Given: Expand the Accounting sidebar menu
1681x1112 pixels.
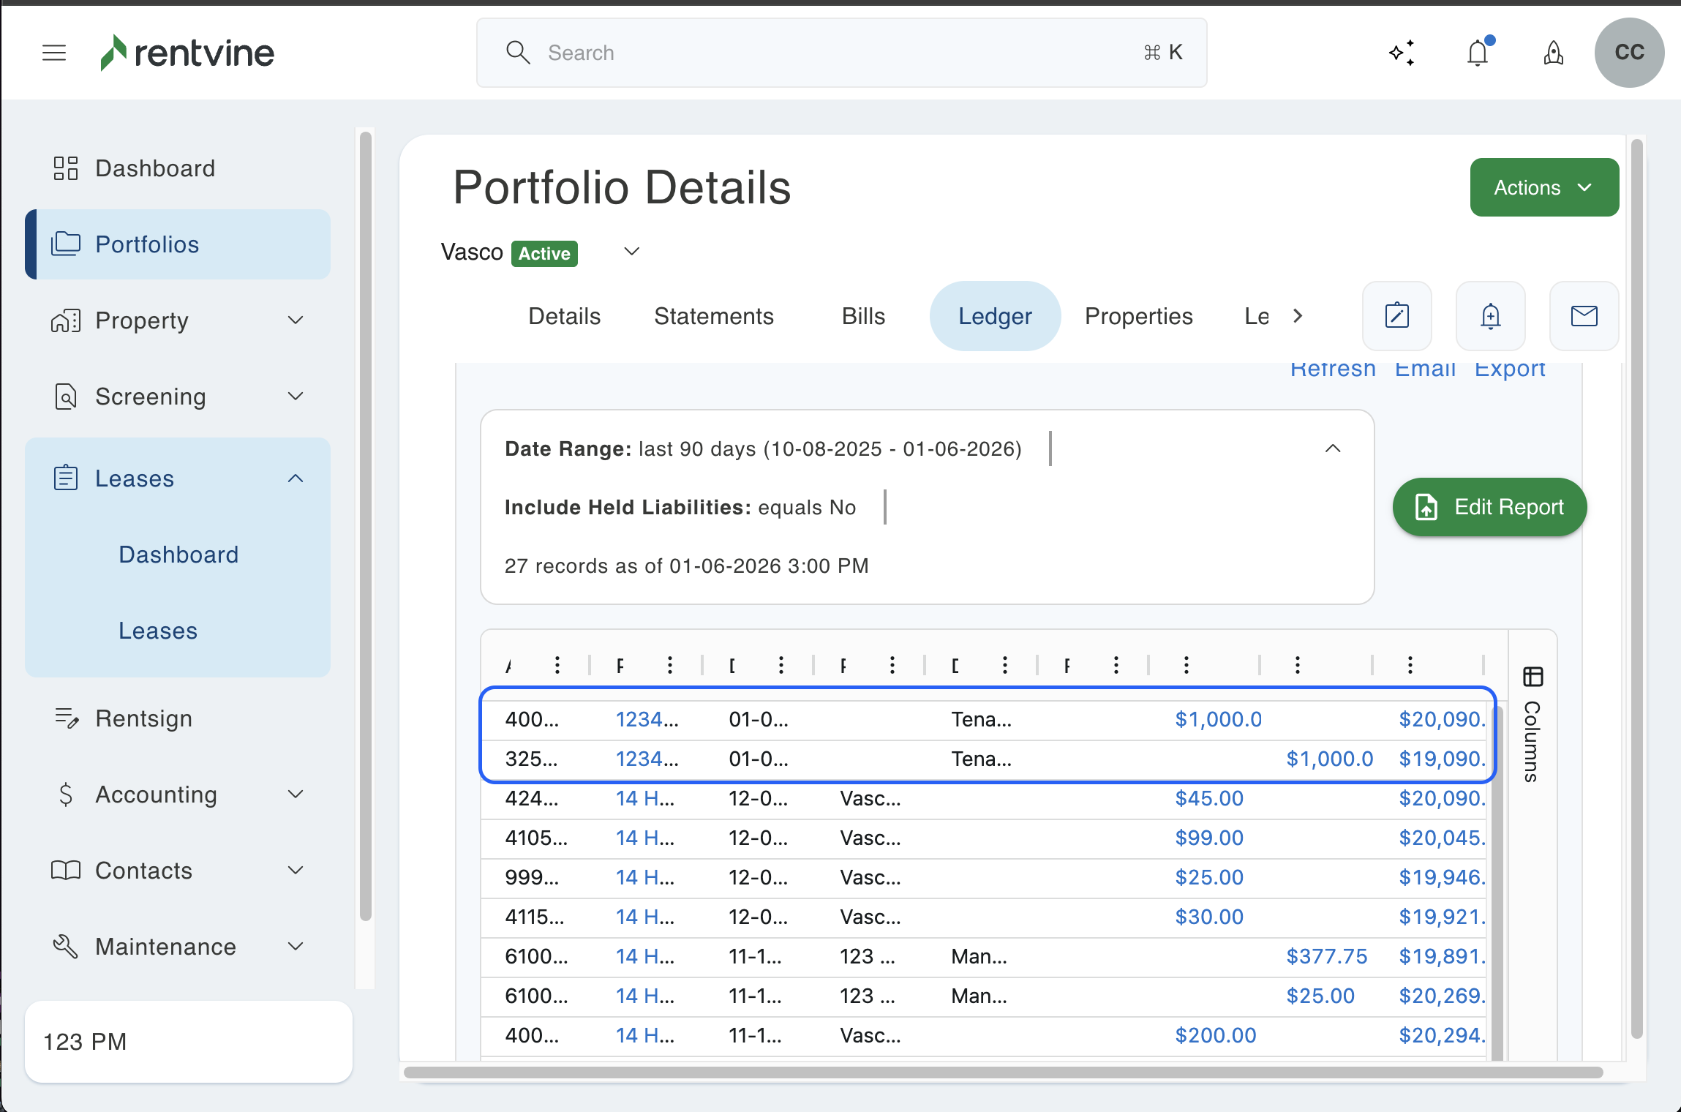Looking at the screenshot, I should [296, 794].
